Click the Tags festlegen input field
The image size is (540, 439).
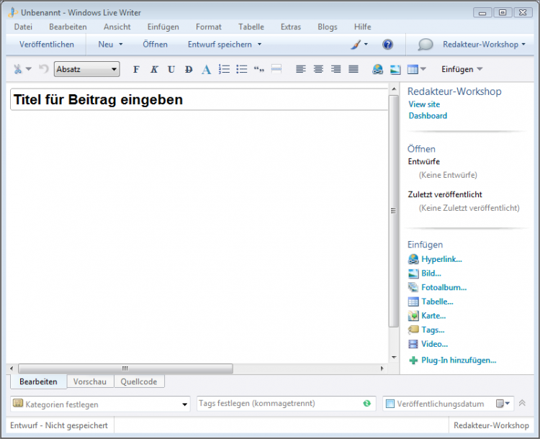click(x=277, y=404)
